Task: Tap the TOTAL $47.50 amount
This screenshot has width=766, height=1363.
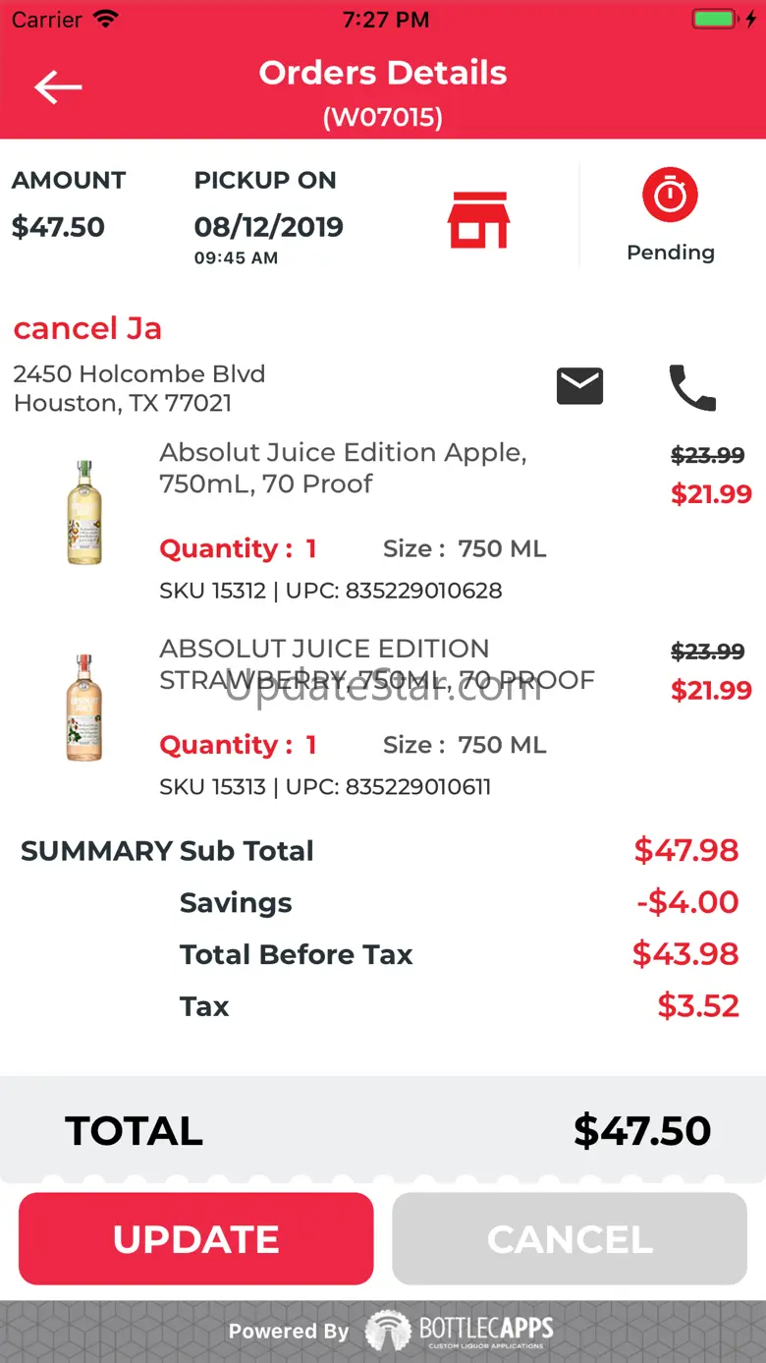Action: pyautogui.click(x=641, y=1131)
